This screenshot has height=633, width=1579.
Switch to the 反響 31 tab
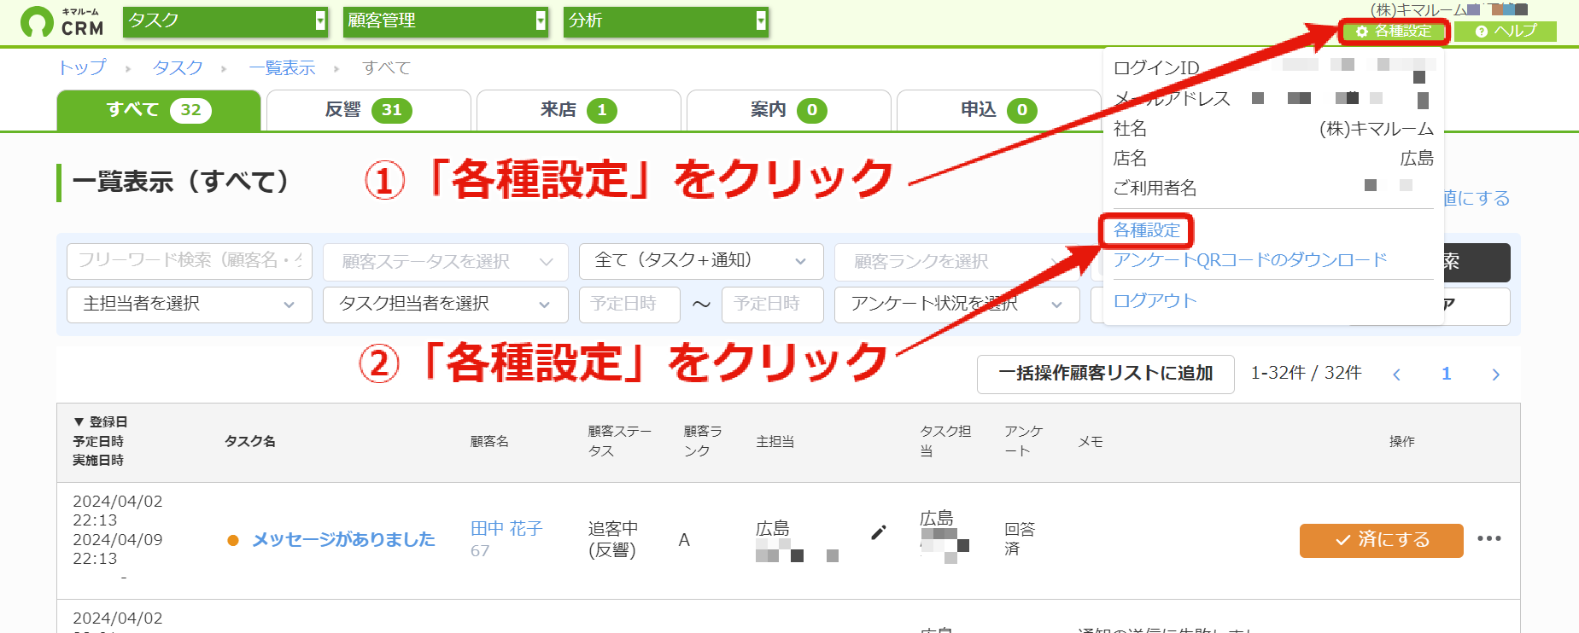click(369, 110)
